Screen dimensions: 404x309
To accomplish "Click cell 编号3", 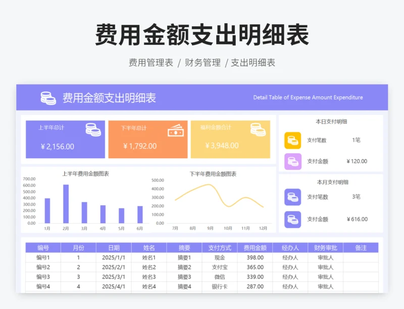I will tap(43, 277).
